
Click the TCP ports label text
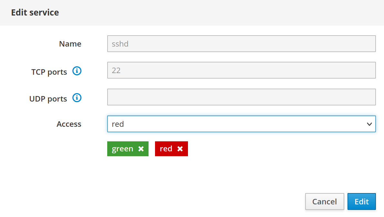pos(49,72)
